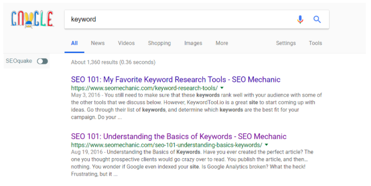
Task: Open the More search menu
Action: pyautogui.click(x=222, y=43)
